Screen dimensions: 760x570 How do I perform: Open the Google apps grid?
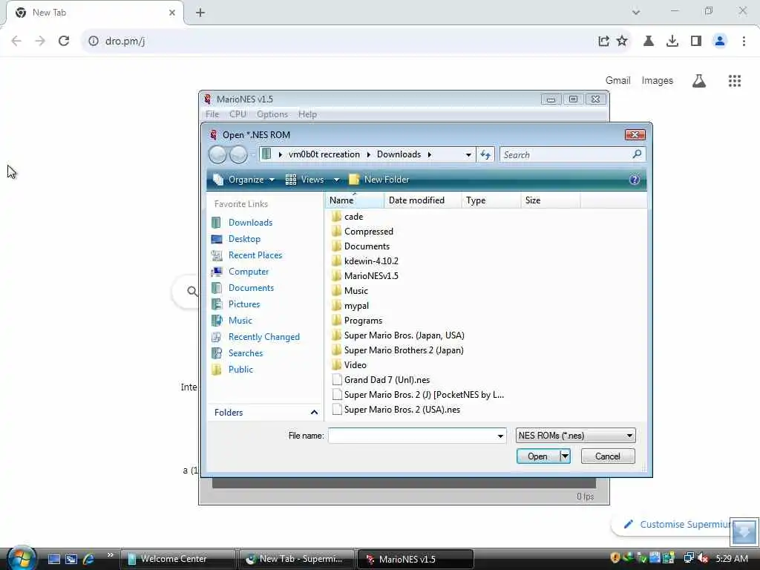(734, 81)
